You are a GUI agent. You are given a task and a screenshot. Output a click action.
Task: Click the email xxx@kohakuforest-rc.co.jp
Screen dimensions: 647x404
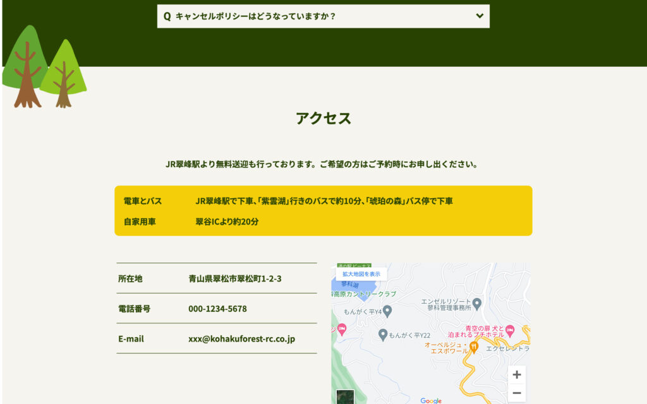tap(241, 339)
